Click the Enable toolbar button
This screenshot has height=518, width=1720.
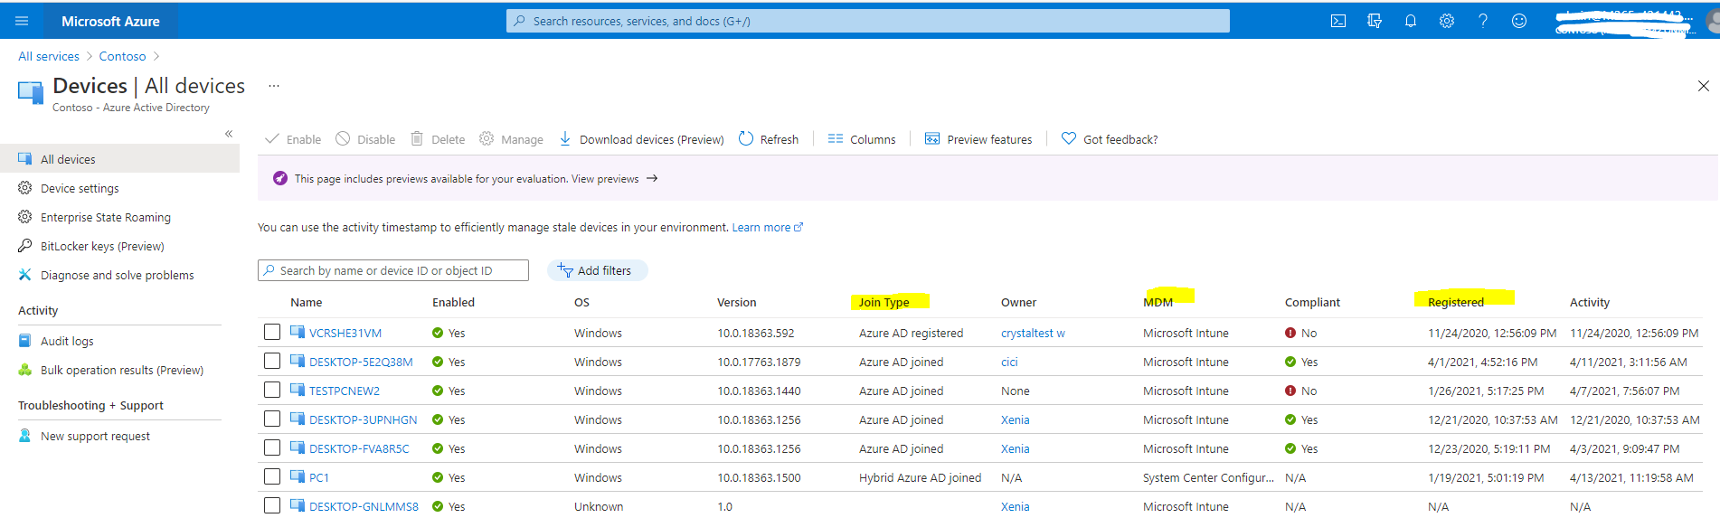click(x=293, y=139)
